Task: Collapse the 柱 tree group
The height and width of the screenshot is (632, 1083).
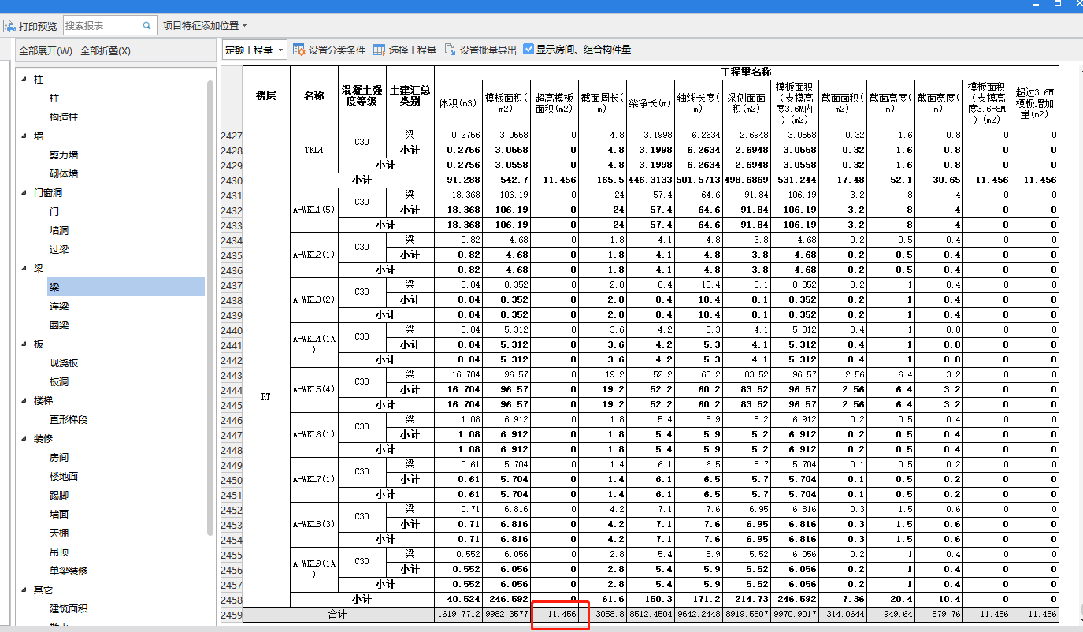Action: [x=24, y=80]
